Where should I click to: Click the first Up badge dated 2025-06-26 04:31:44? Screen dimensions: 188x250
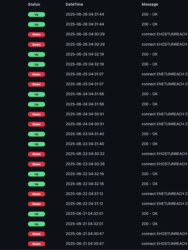pyautogui.click(x=36, y=14)
